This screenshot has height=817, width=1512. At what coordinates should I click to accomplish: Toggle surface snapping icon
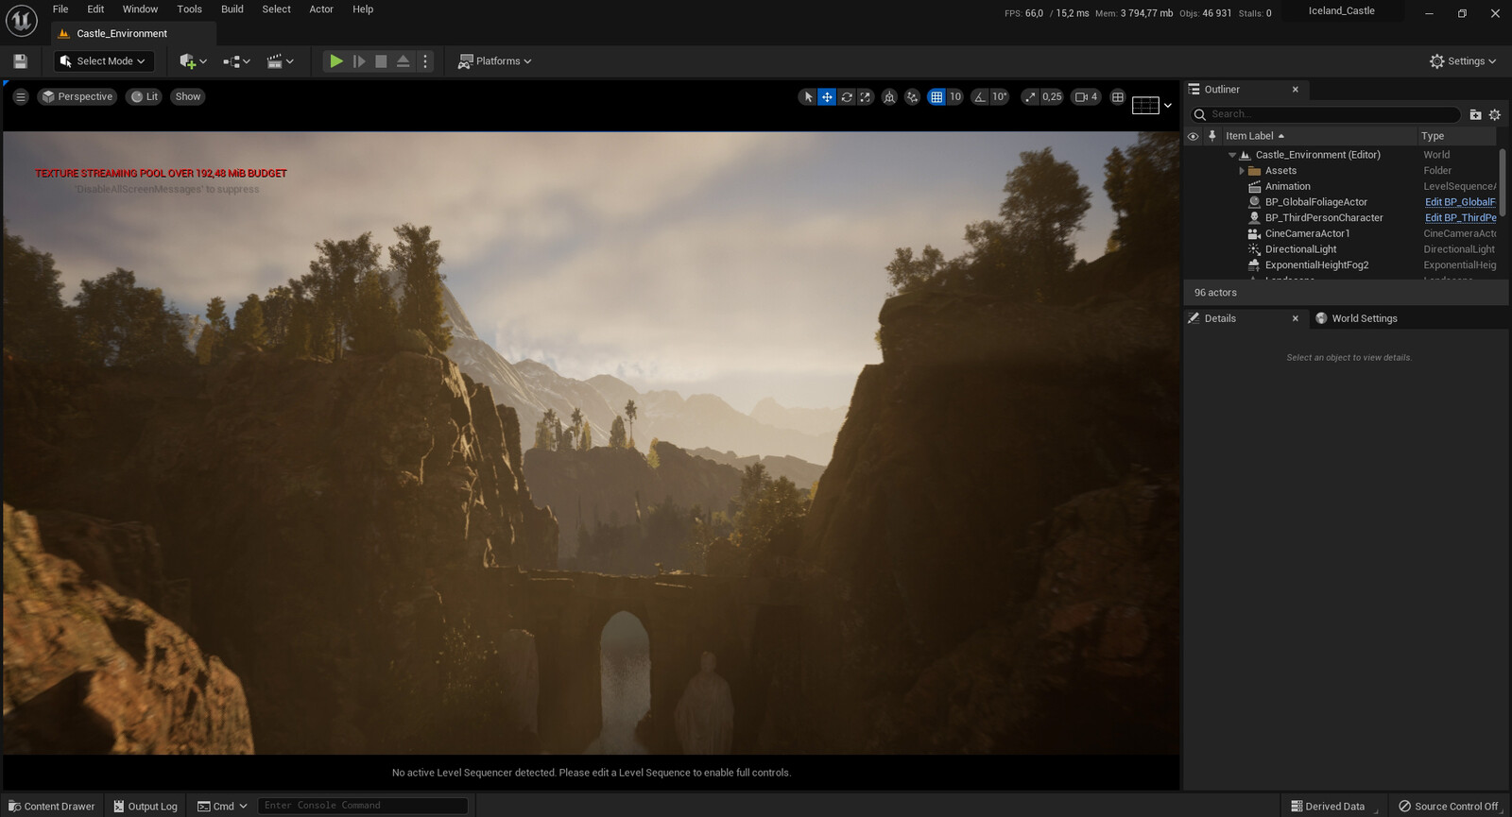click(912, 96)
